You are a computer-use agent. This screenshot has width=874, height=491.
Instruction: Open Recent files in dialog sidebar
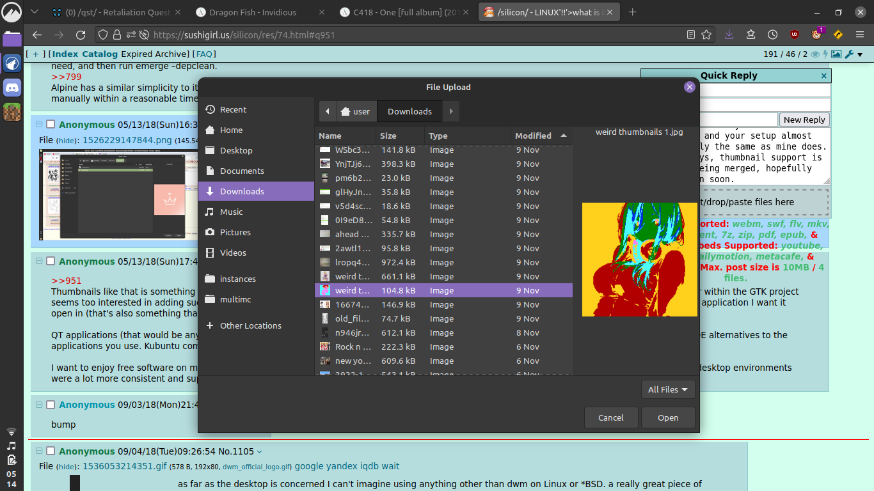(x=233, y=109)
